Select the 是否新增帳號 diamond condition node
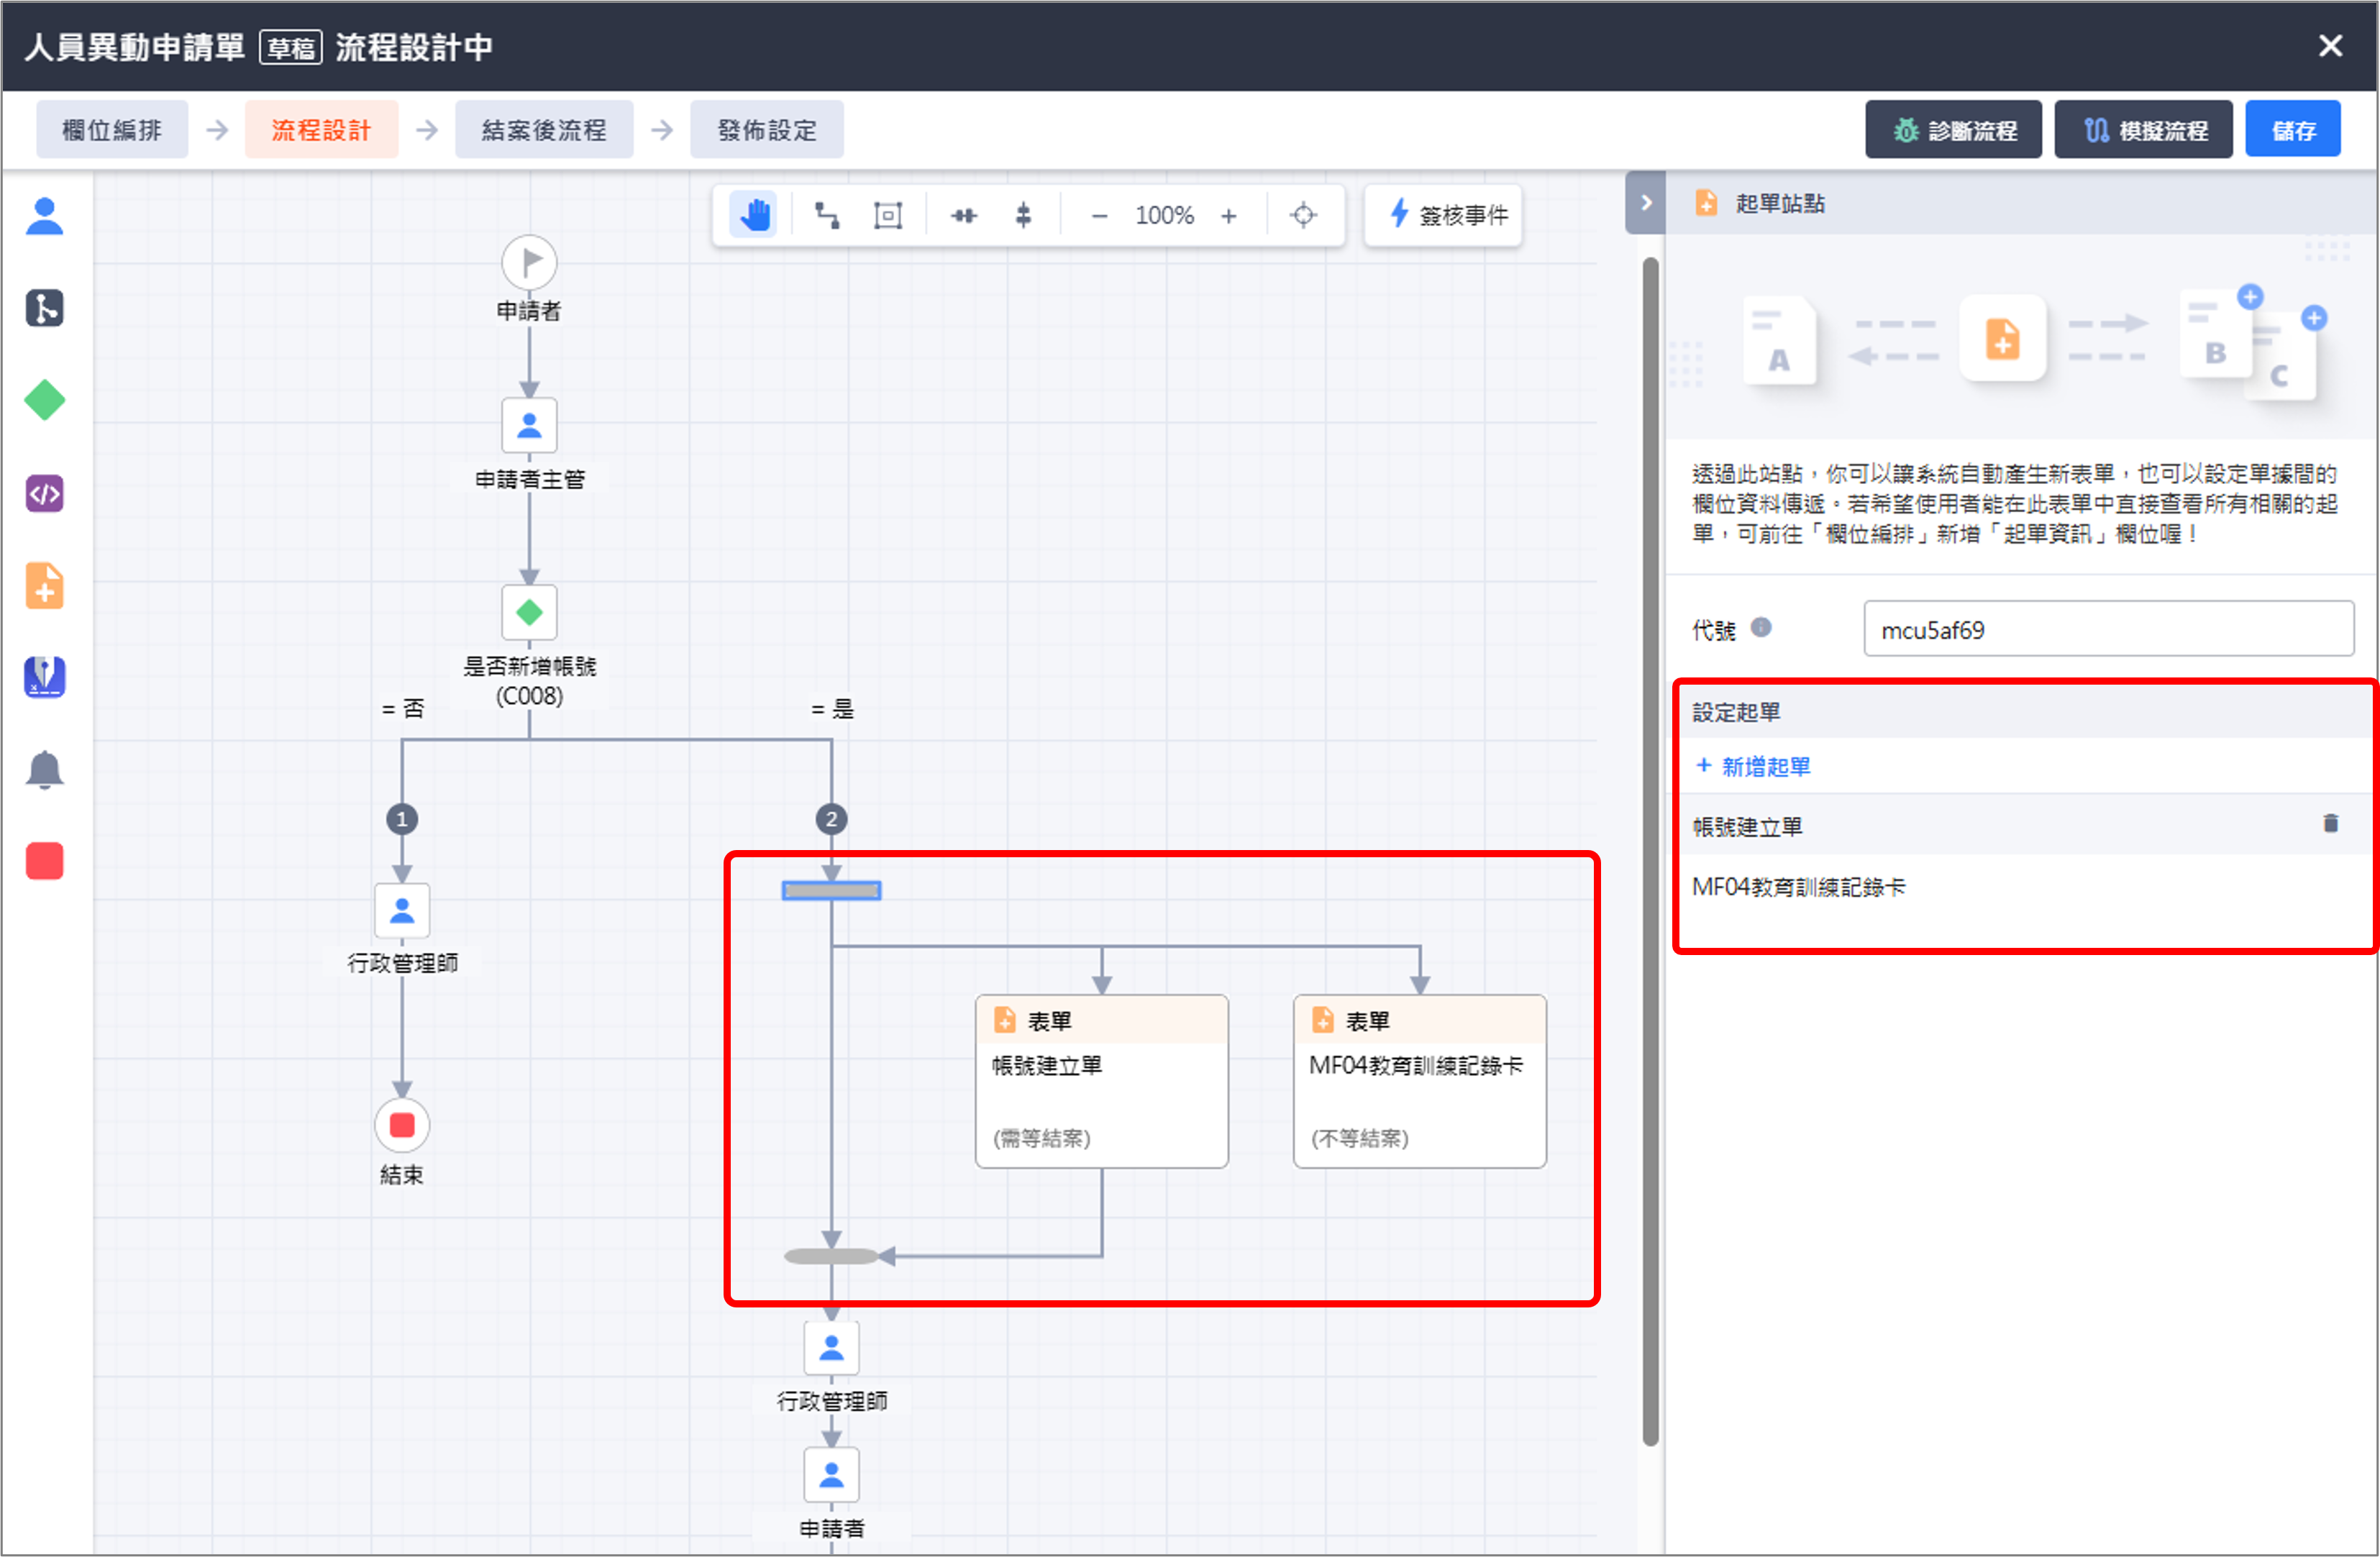The height and width of the screenshot is (1557, 2380). 529,612
